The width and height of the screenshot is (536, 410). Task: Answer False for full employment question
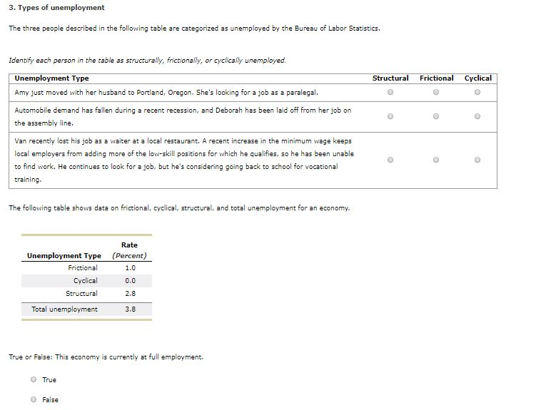(34, 399)
